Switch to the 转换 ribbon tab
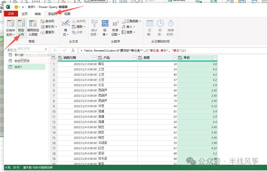 (x=38, y=14)
